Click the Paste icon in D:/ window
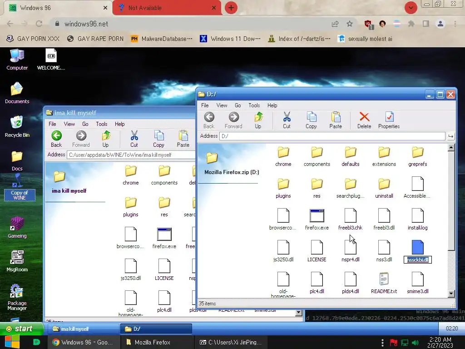The image size is (465, 349). click(336, 120)
